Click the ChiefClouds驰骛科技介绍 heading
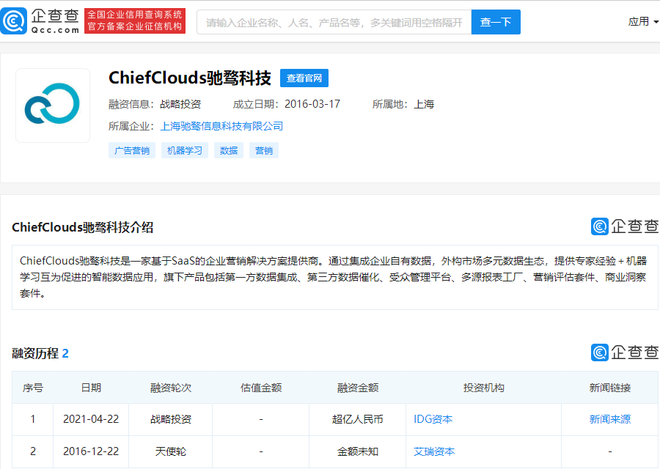The width and height of the screenshot is (660, 469). [82, 228]
